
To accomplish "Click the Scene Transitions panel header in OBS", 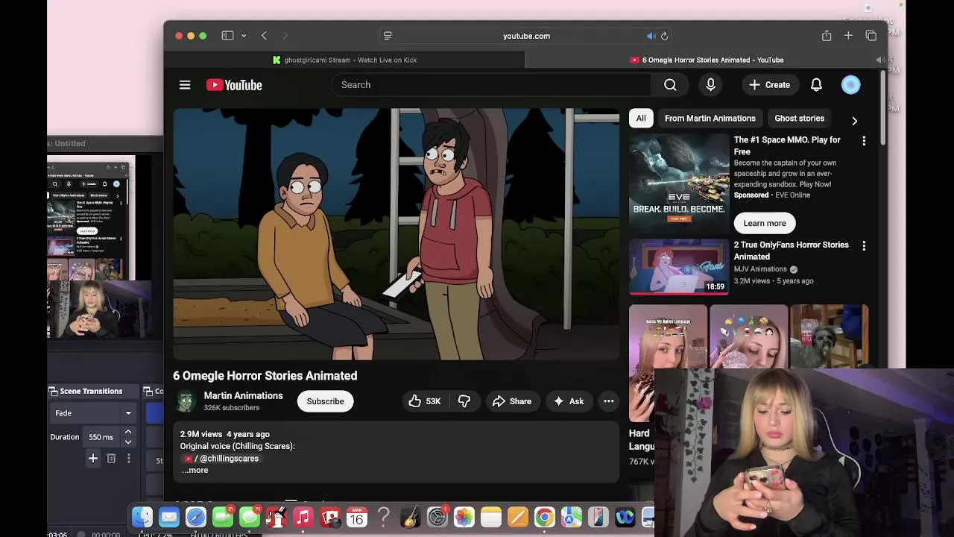I will (x=95, y=391).
